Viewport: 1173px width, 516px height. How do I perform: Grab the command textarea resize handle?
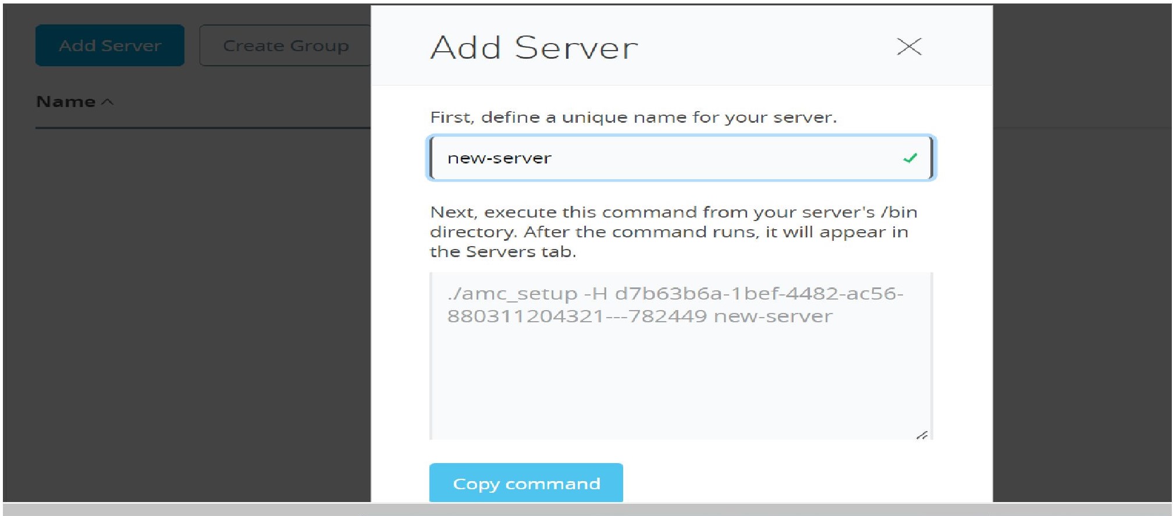point(922,435)
